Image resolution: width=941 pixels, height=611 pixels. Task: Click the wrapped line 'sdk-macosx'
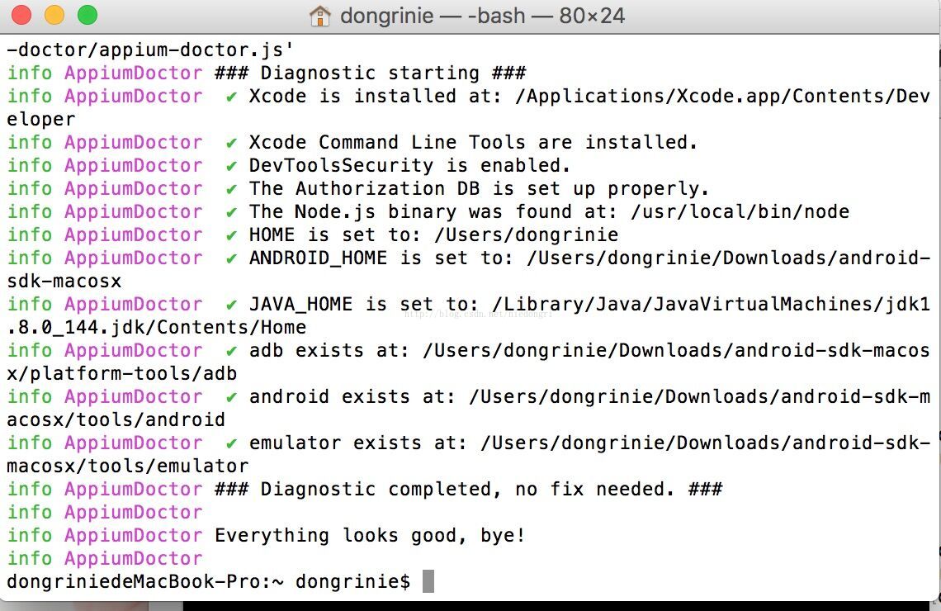64,281
